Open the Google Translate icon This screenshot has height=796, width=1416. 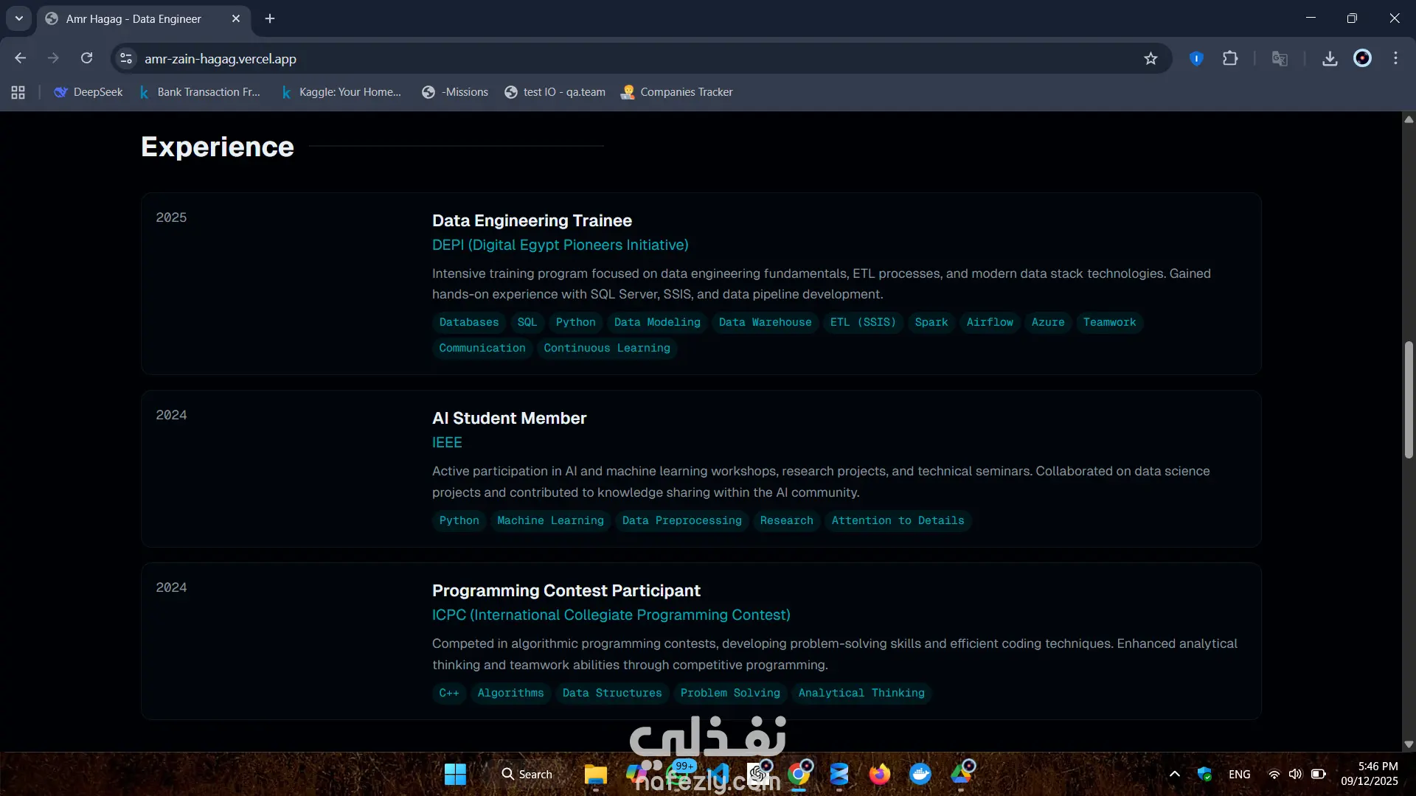[x=1280, y=58]
